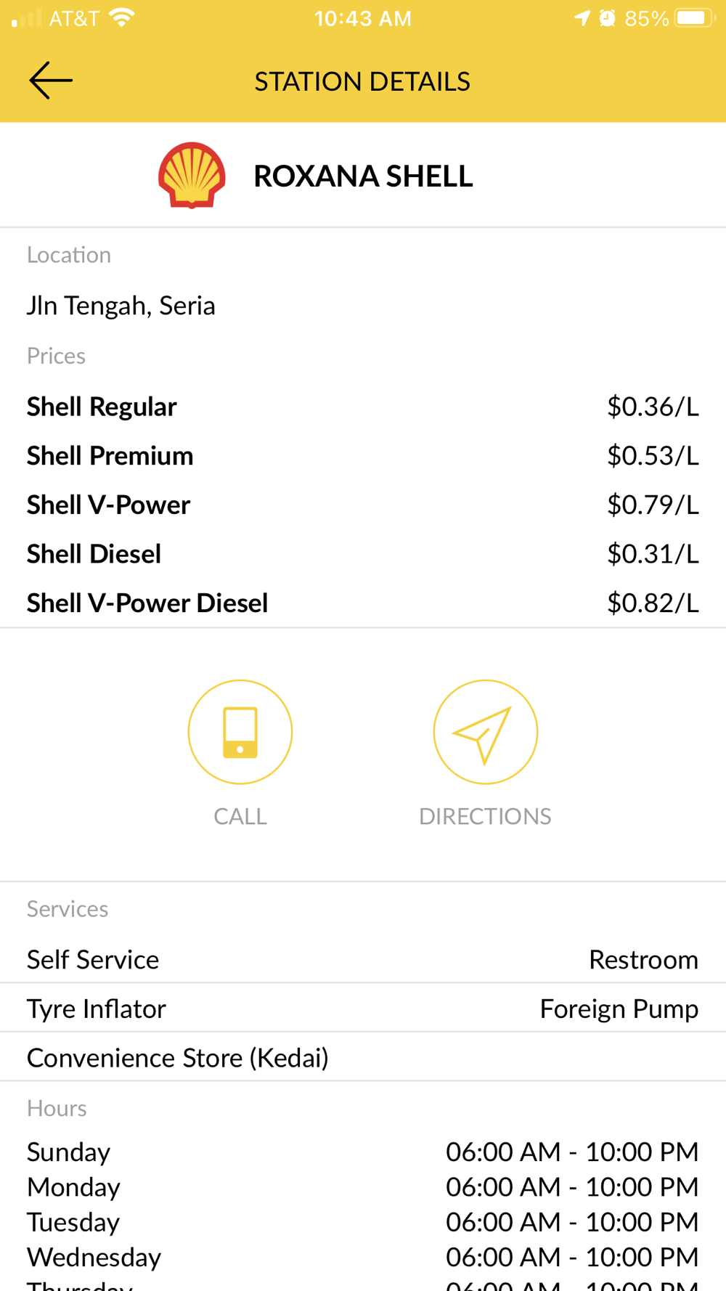Tap the DIRECTIONS label
Viewport: 726px width, 1291px height.
[x=485, y=816]
